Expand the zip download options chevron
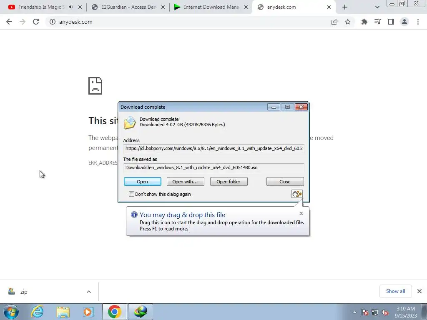Image resolution: width=427 pixels, height=320 pixels. coord(89,292)
